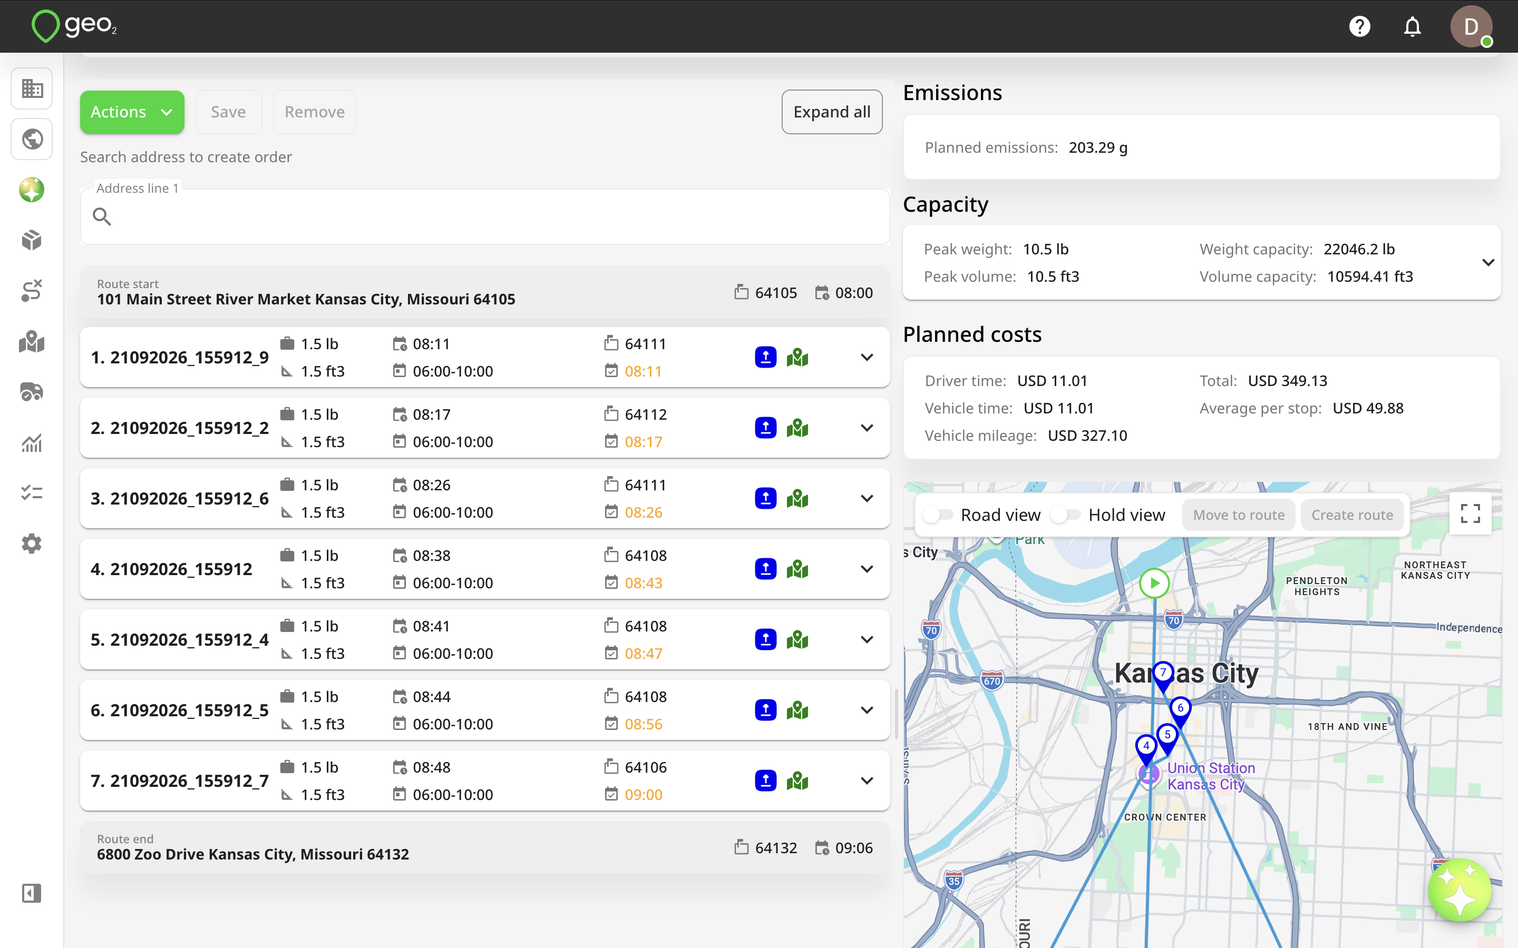The height and width of the screenshot is (948, 1518).
Task: Click the geo2 logo
Action: pos(74,26)
